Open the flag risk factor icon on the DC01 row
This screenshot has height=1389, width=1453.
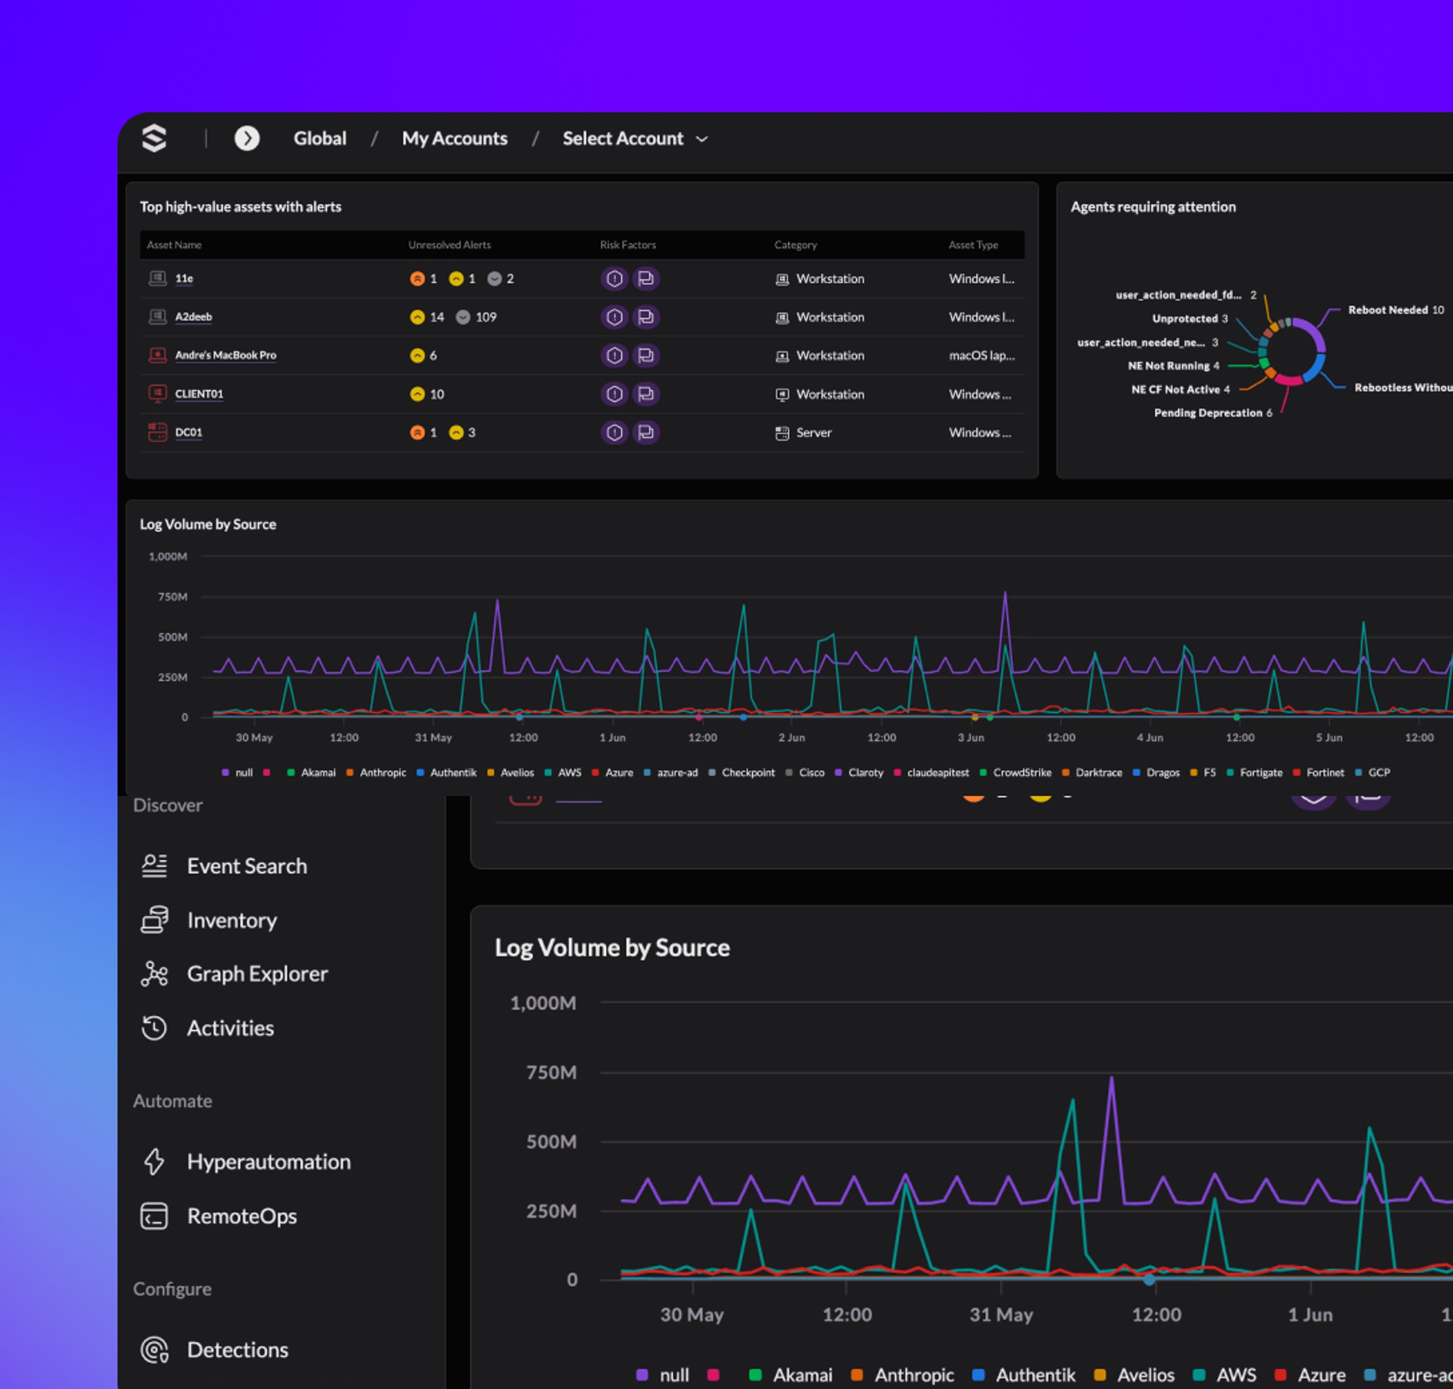(x=646, y=433)
